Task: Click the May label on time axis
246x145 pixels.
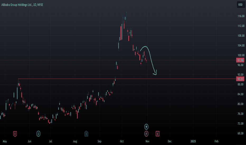Action: pyautogui.click(x=5, y=141)
